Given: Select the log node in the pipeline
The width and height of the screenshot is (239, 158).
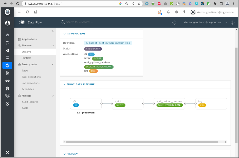Looking at the screenshot, I should pyautogui.click(x=211, y=104).
